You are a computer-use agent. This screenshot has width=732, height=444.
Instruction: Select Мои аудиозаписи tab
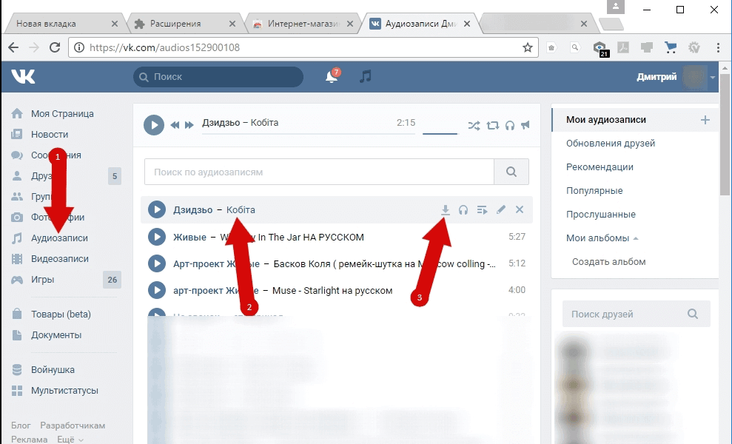[606, 120]
